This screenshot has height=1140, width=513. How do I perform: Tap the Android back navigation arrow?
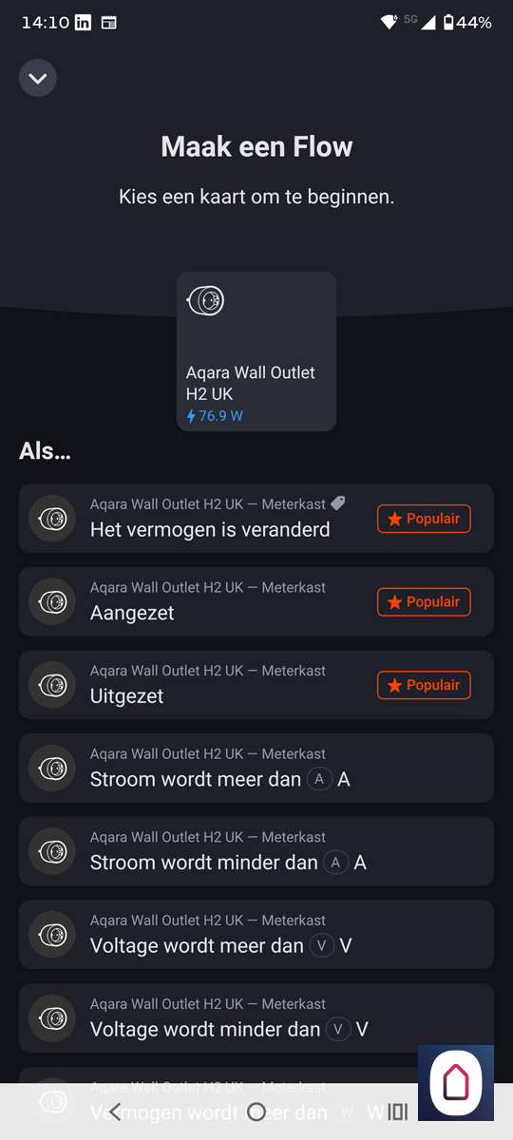point(115,1111)
